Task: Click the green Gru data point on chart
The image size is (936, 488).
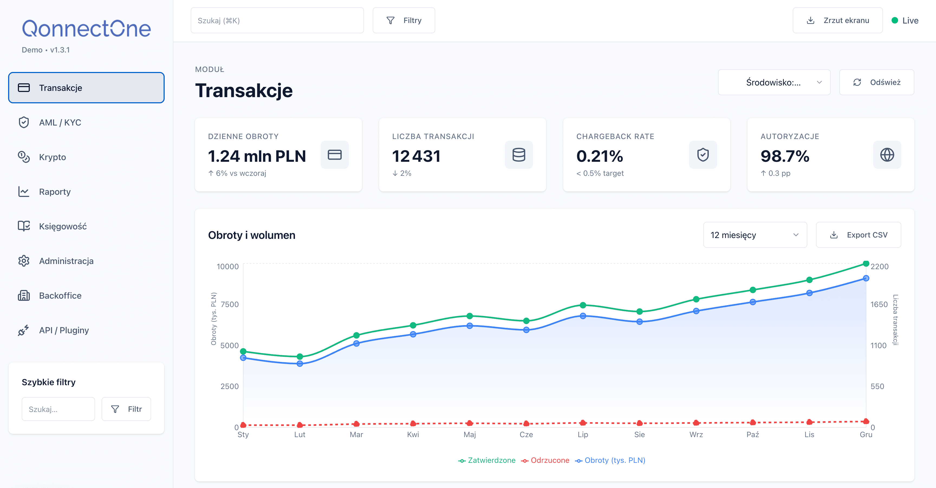Action: pyautogui.click(x=866, y=263)
